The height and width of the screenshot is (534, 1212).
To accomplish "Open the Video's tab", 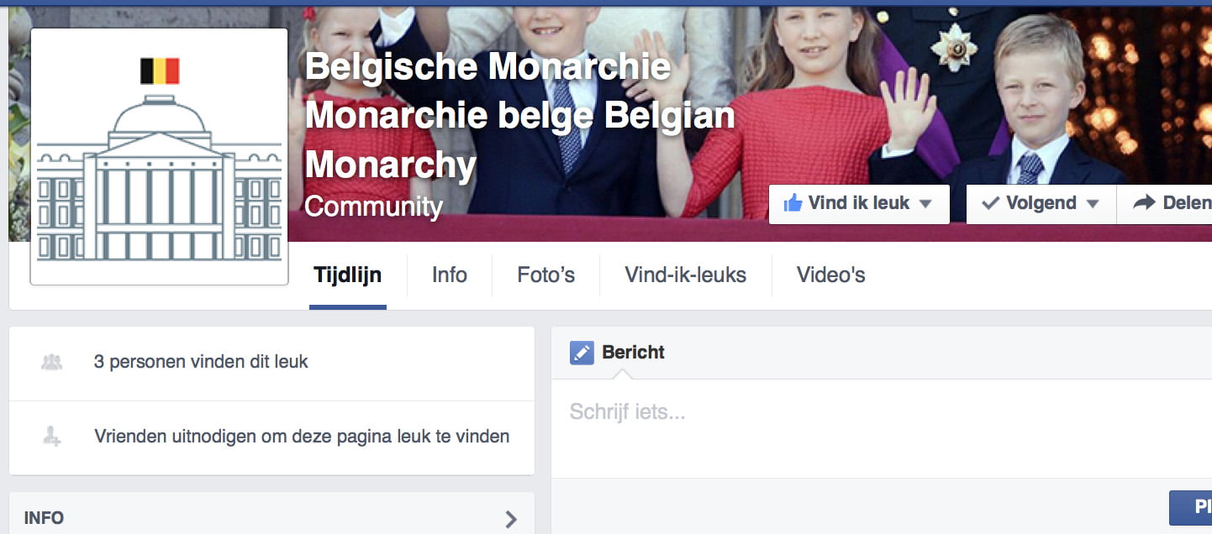I will coord(831,275).
